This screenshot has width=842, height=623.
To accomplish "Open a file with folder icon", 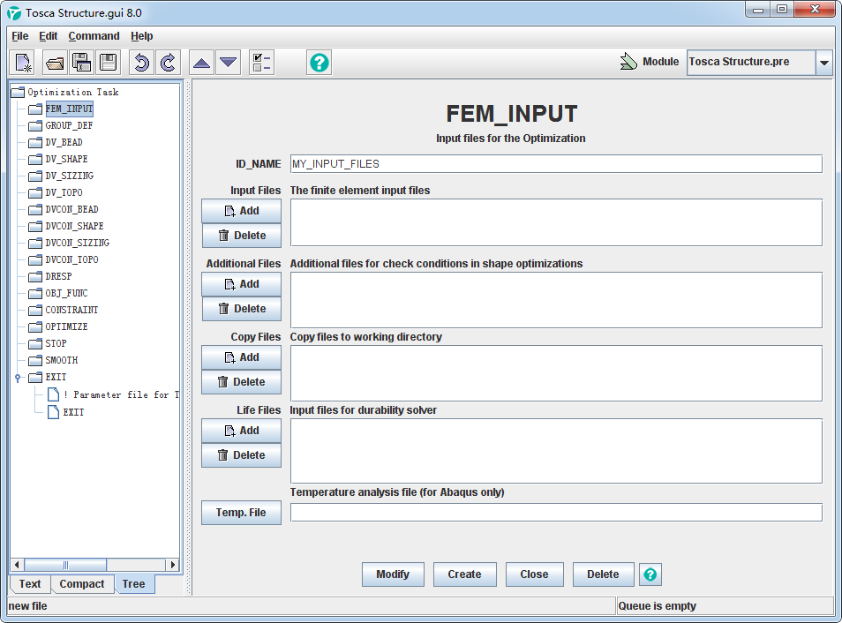I will [54, 63].
